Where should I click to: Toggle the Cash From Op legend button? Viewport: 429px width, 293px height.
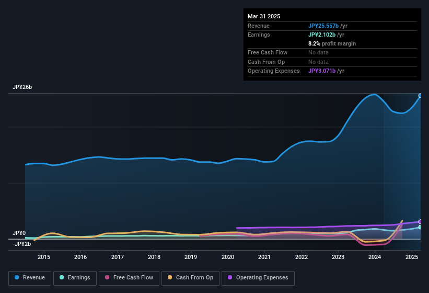190,278
